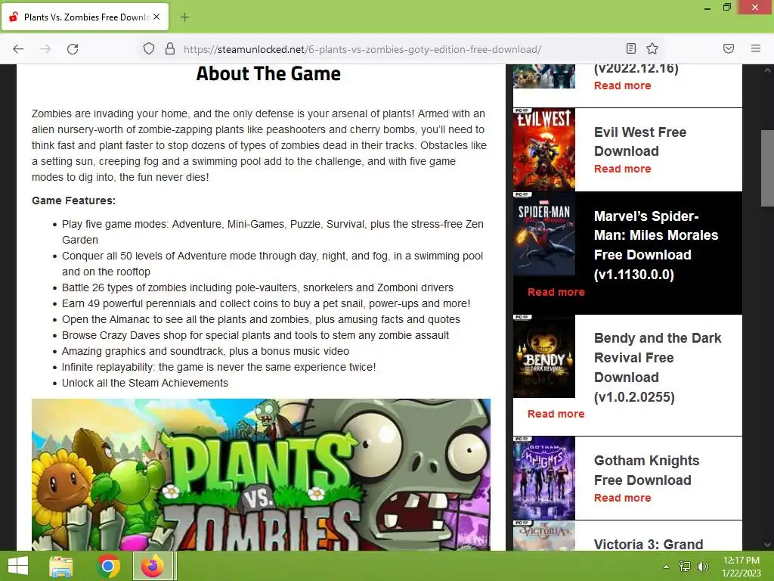Image resolution: width=774 pixels, height=581 pixels.
Task: Click the page vertical scrollbar thumb
Action: [x=767, y=168]
